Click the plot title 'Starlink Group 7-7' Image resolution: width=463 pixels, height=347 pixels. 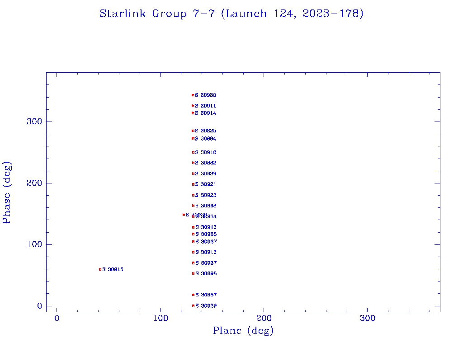click(x=157, y=14)
